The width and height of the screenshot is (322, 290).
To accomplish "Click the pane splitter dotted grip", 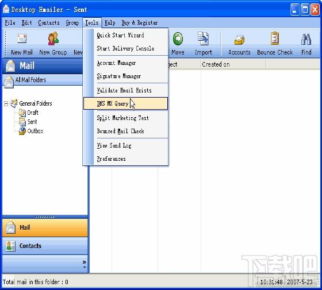I will coord(45,217).
